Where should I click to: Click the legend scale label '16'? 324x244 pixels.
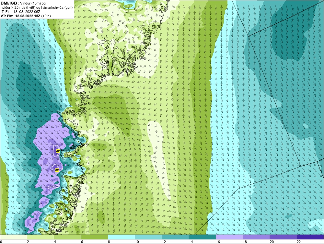click(218, 242)
